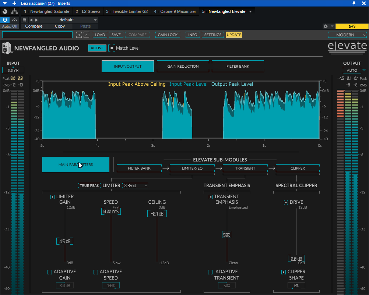Load next preset with right triangle
369x295 pixels.
[x=36, y=20]
